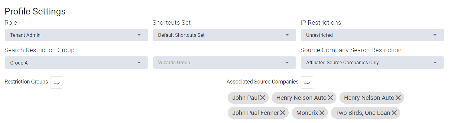The height and width of the screenshot is (123, 451).
Task: Remove the Monerix chip
Action: click(x=322, y=113)
